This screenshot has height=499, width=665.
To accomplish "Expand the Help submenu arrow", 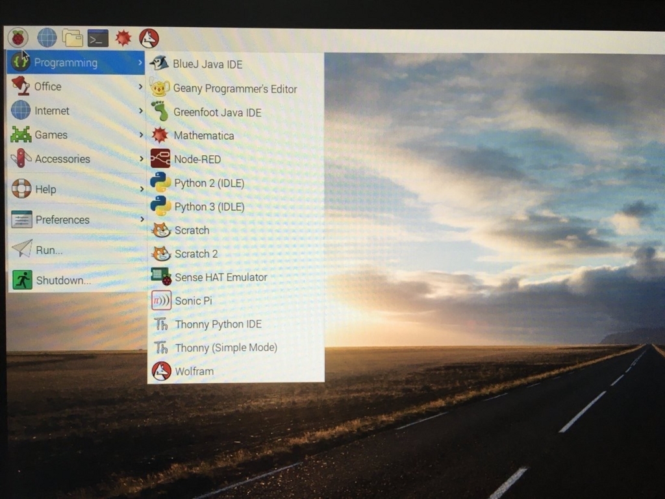I will (x=142, y=189).
